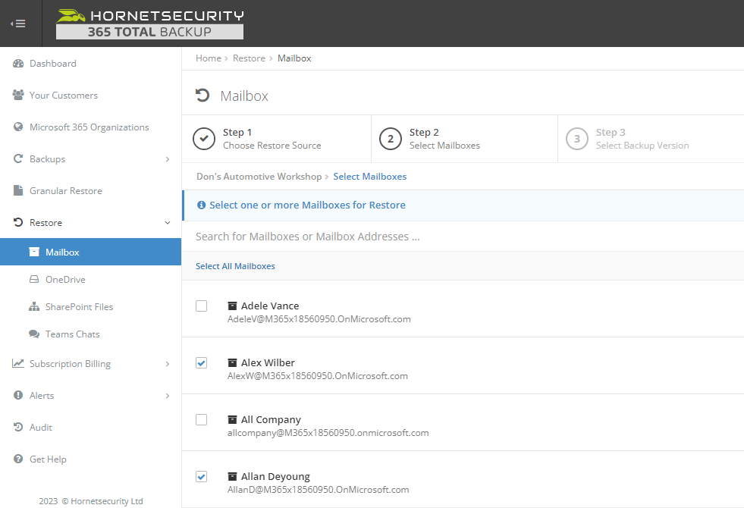Click the AlexW@M365x18560950.OnMicrosoft.com address
The image size is (744, 508).
pyautogui.click(x=318, y=376)
